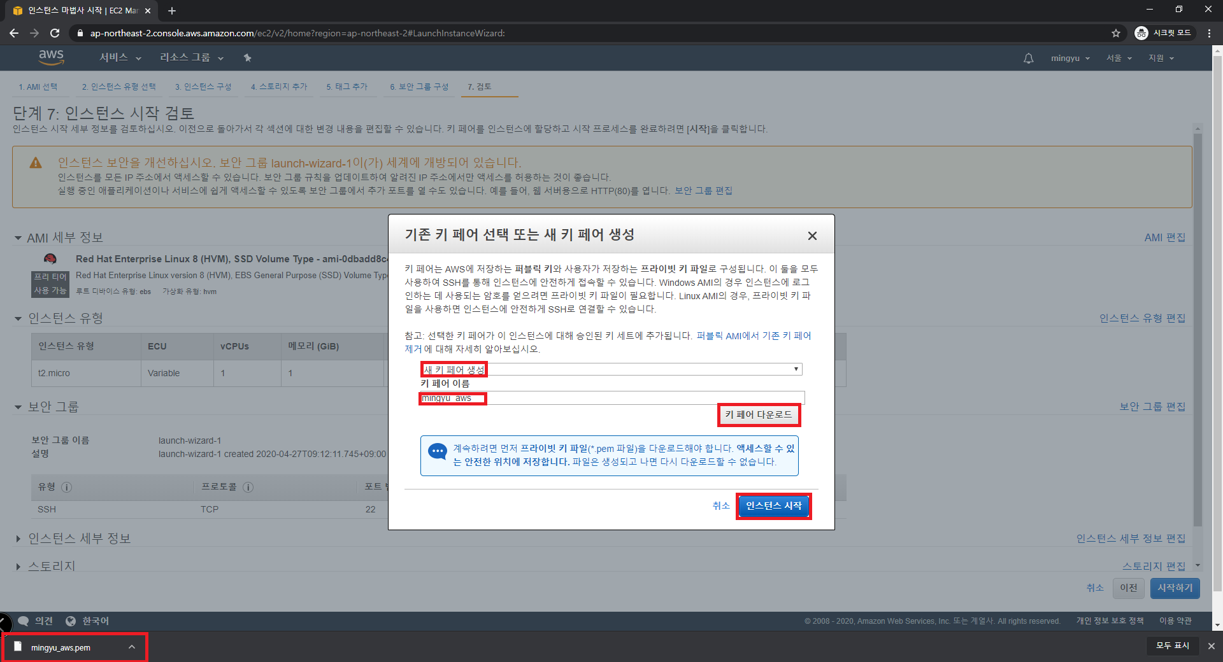Click the feedback speech bubble icon
The image size is (1223, 662).
pyautogui.click(x=24, y=621)
